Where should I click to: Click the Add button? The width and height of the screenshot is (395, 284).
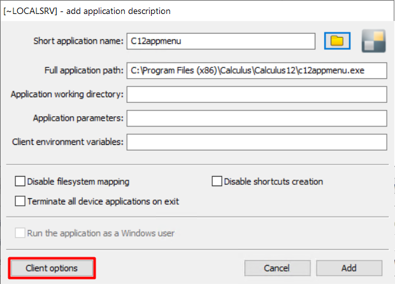tap(348, 268)
